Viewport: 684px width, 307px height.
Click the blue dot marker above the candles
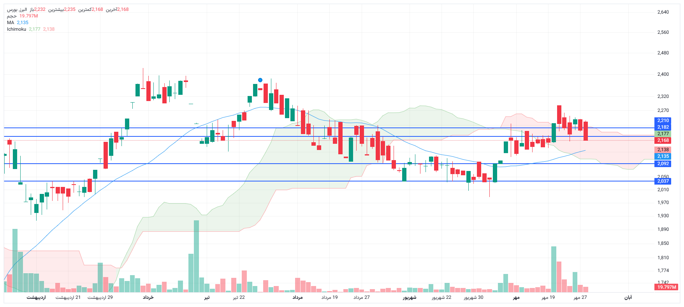pos(260,80)
